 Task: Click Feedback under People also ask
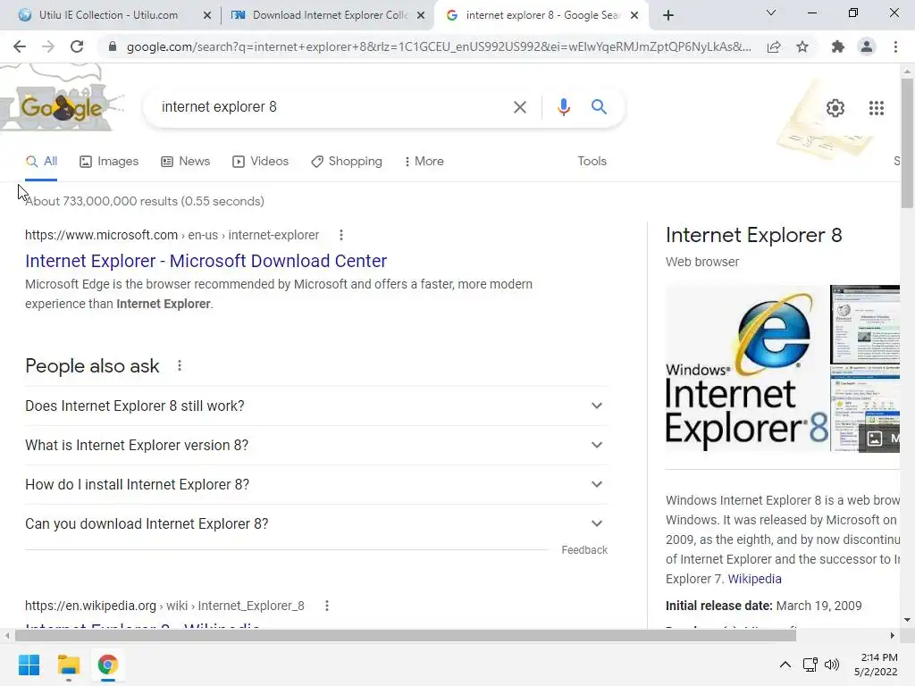(x=584, y=550)
